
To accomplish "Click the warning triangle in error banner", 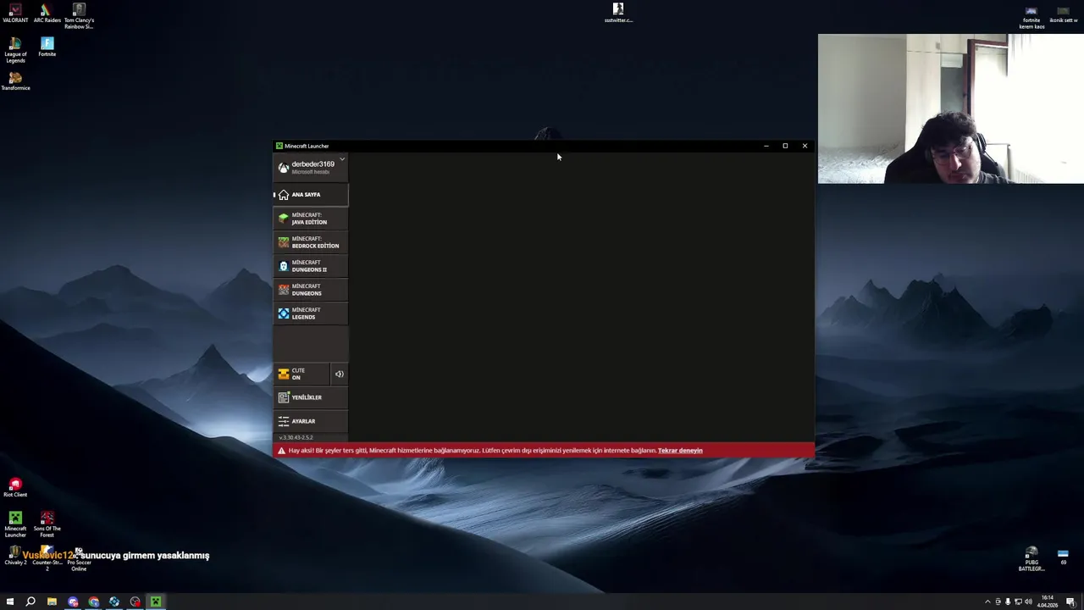I will (281, 451).
